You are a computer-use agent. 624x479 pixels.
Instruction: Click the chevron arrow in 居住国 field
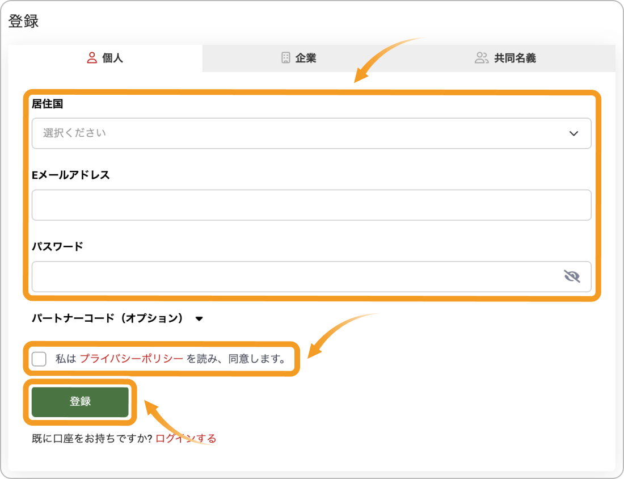(574, 133)
